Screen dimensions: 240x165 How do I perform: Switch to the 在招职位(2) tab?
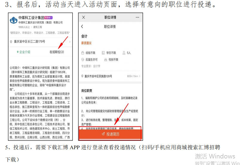(x=57, y=52)
